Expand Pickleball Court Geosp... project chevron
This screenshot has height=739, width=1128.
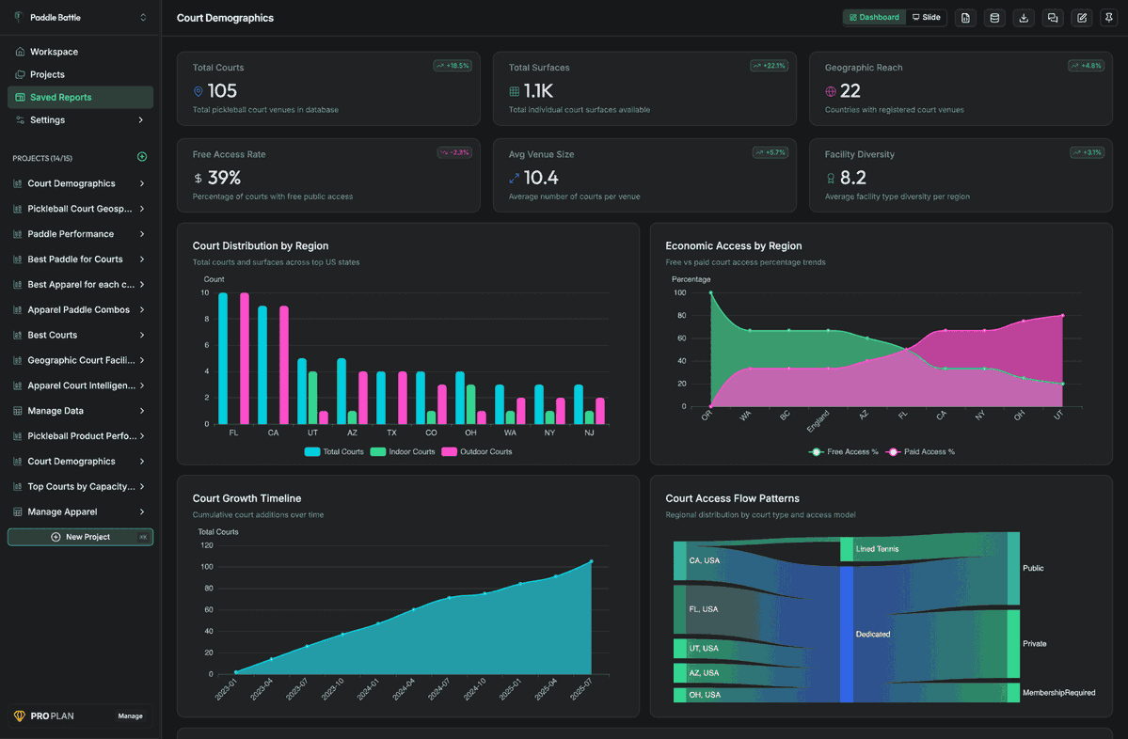[142, 209]
